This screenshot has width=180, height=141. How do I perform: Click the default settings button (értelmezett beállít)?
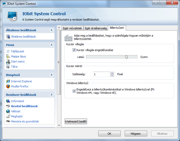point(76,121)
